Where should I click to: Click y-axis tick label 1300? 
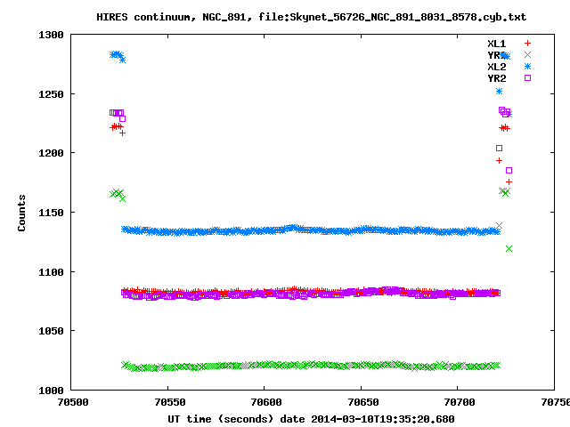(51, 35)
